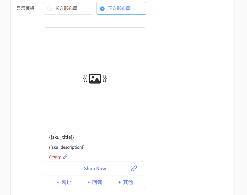Click the link icon next to Empty
Screen dimensions: 247x195
point(65,157)
